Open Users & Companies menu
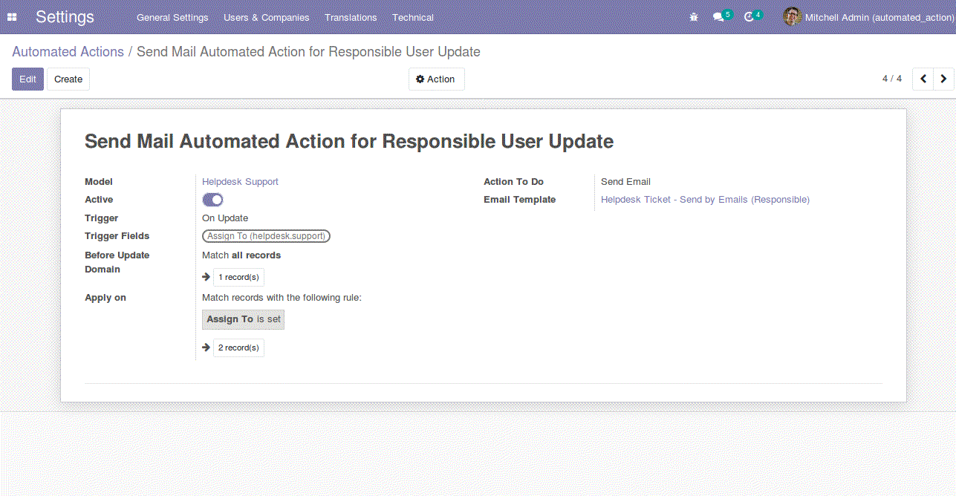 click(266, 17)
